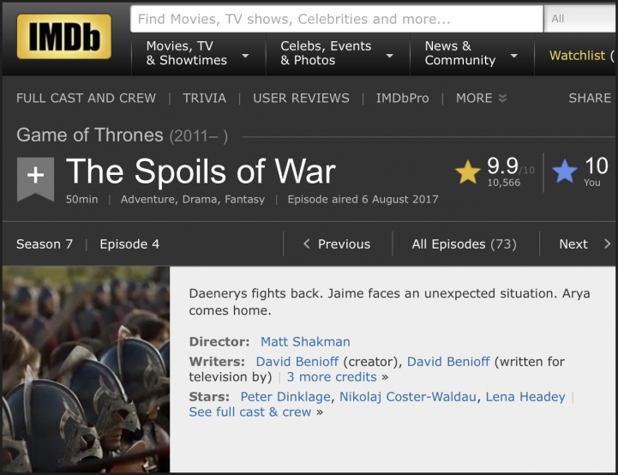This screenshot has height=475, width=618.
Task: Open the TRIVIA page
Action: pyautogui.click(x=204, y=99)
